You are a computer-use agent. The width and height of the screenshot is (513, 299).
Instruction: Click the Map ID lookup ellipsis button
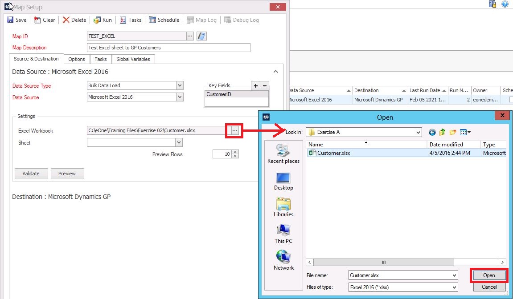point(190,36)
